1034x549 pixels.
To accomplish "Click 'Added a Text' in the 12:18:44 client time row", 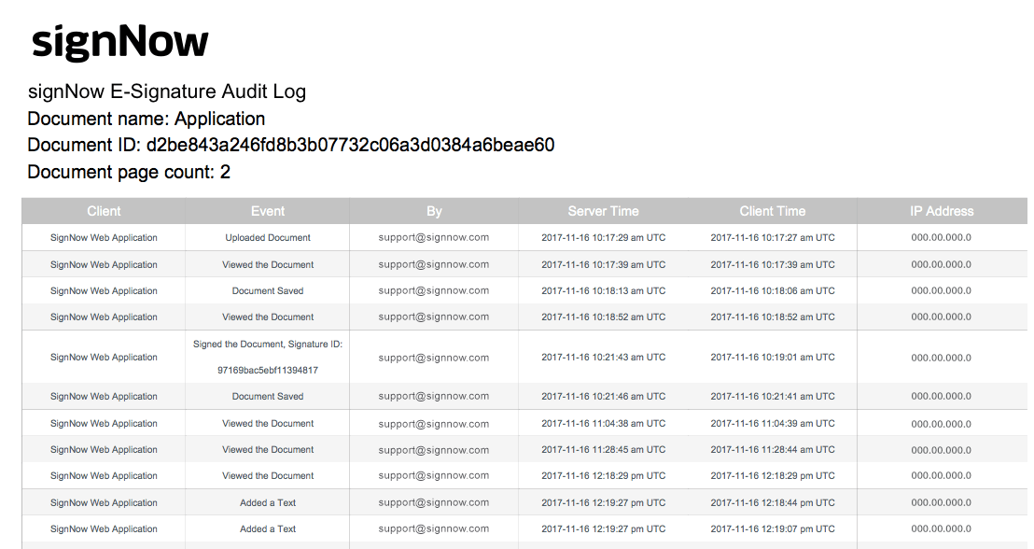I will click(x=268, y=502).
